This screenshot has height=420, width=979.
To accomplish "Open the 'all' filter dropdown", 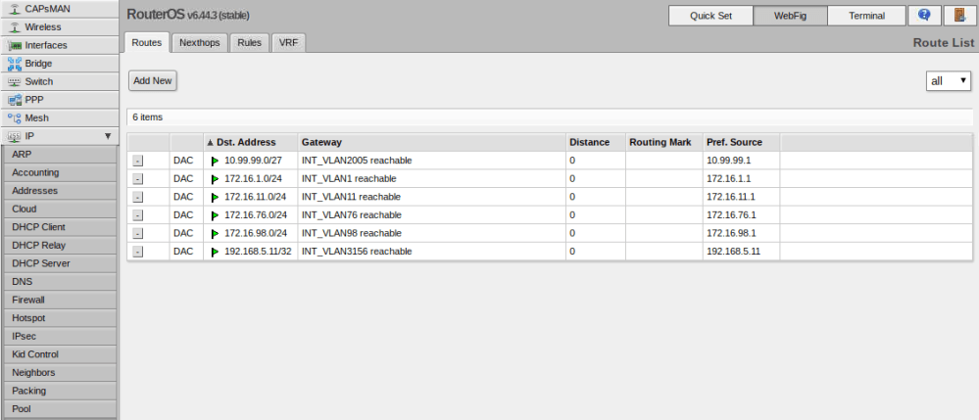I will pyautogui.click(x=948, y=81).
